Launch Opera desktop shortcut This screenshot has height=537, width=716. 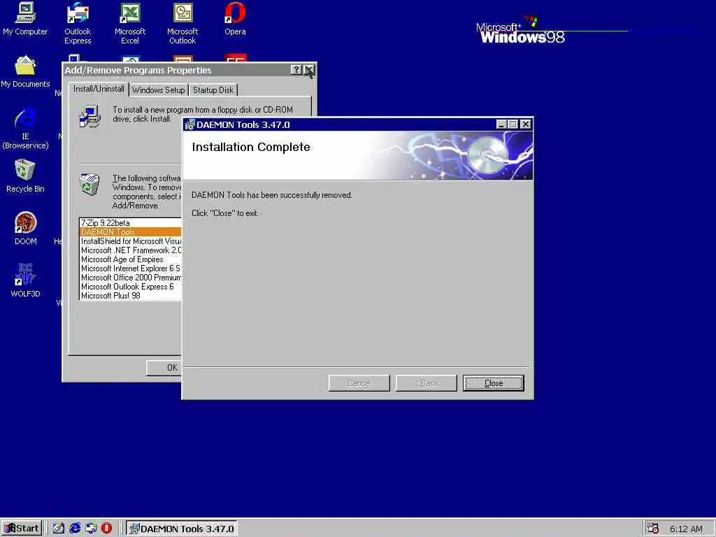coord(235,19)
